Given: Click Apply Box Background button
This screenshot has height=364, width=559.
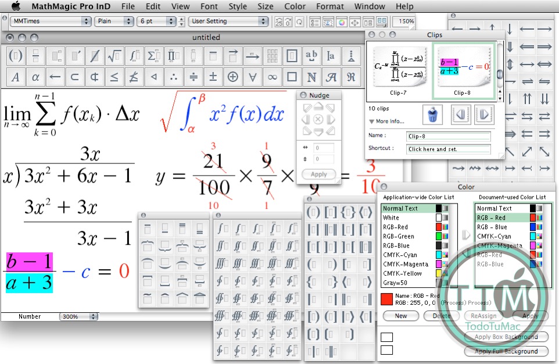Looking at the screenshot, I should 506,337.
